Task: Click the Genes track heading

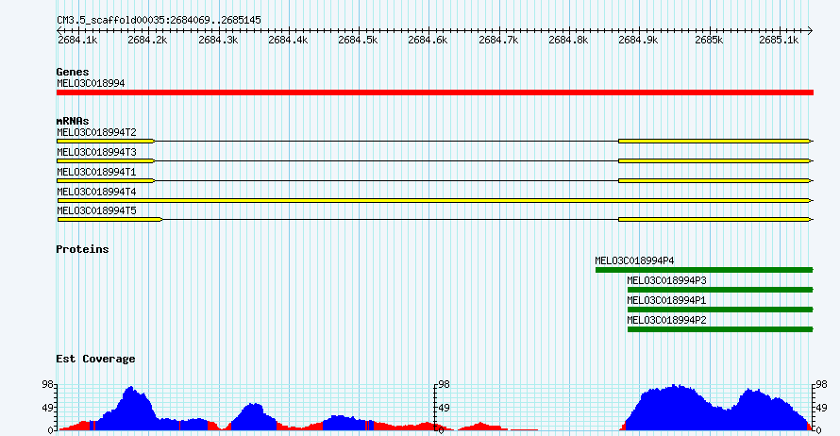Action: click(x=73, y=72)
